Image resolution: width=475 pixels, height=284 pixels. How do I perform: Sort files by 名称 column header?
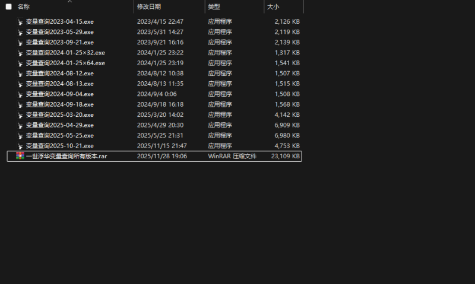(x=24, y=7)
